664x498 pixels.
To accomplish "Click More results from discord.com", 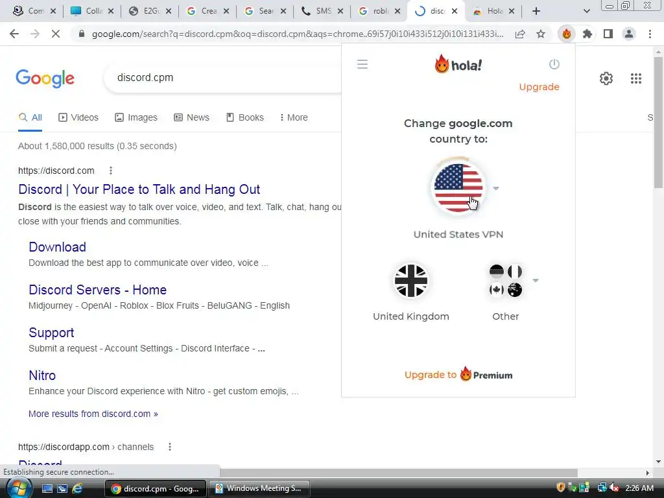I will [93, 414].
